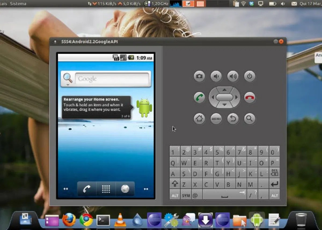Toggle the Shift key on emulator keyboard

click(x=175, y=184)
